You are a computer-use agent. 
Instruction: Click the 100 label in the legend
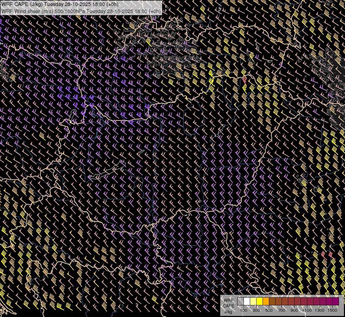(244, 310)
